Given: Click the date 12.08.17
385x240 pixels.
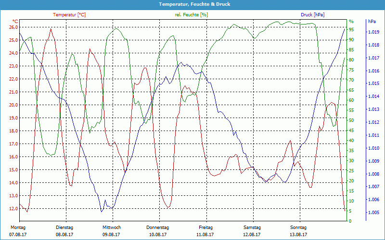Looking at the screenshot, I should [252, 235].
